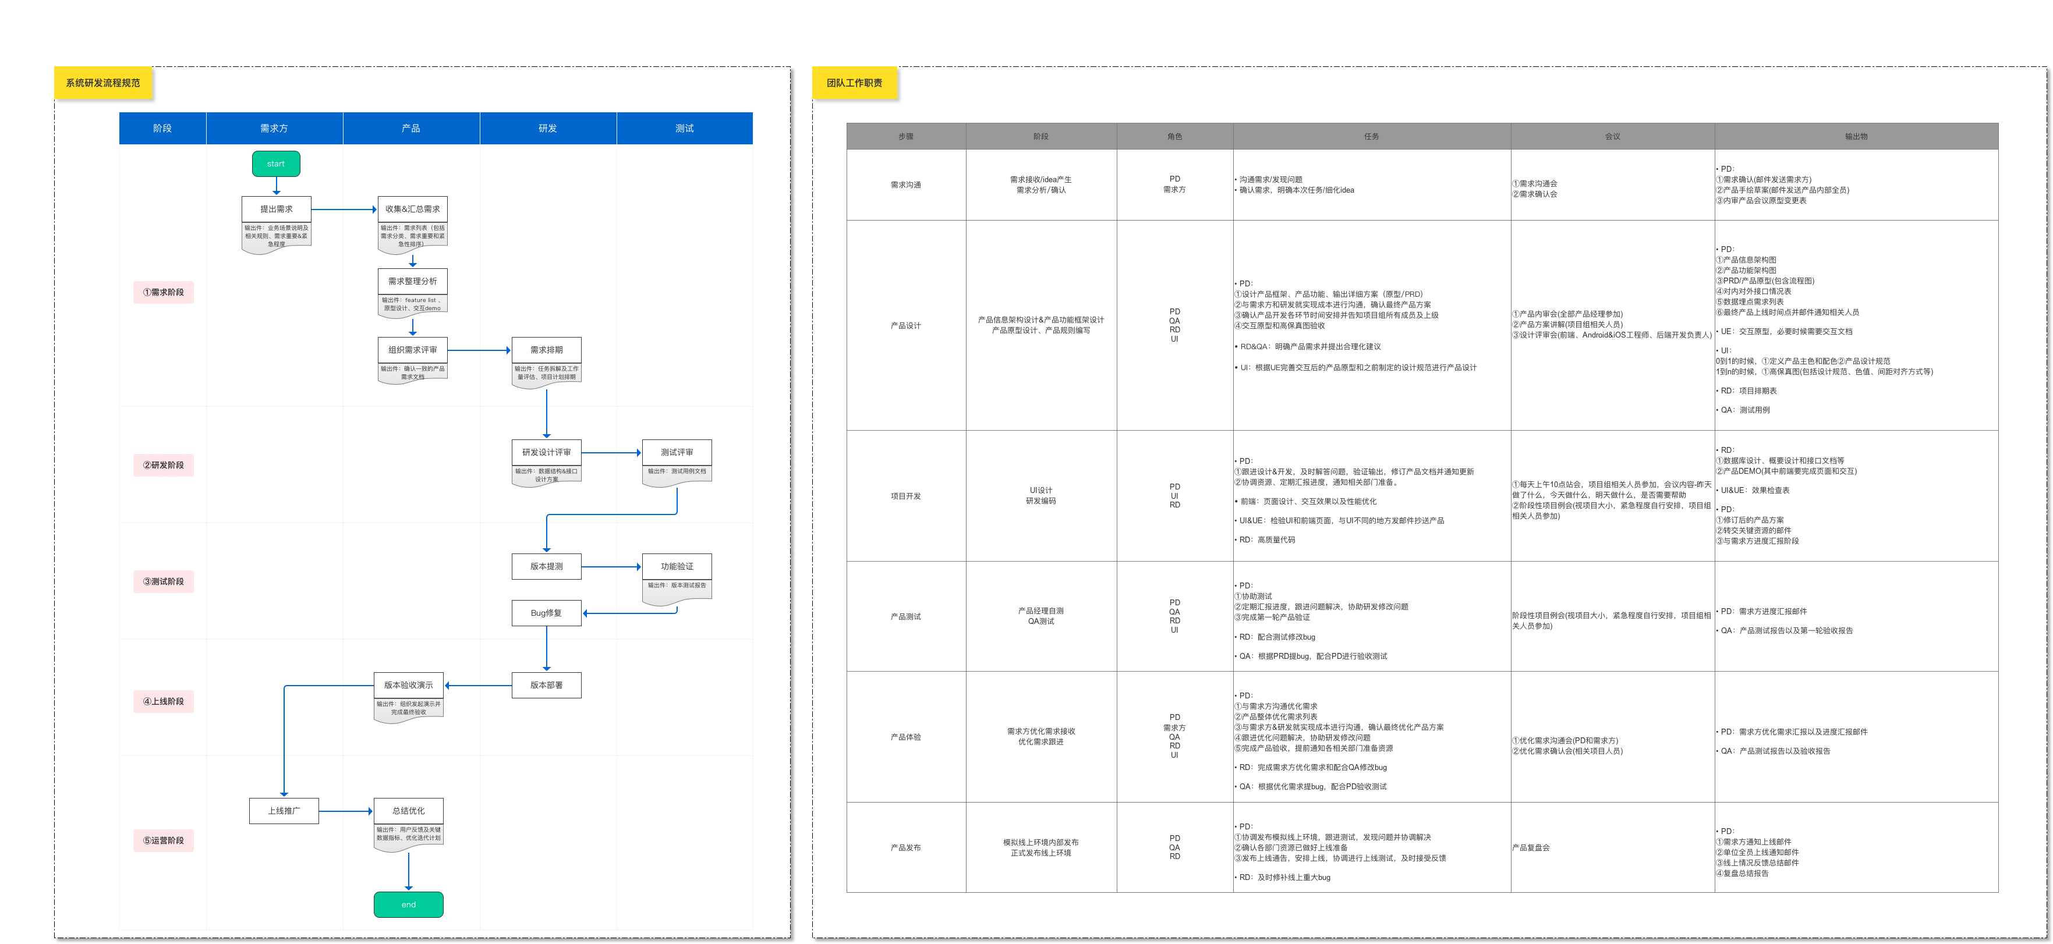The width and height of the screenshot is (2053, 944).
Task: Click the 测试评审 box
Action: [x=677, y=452]
